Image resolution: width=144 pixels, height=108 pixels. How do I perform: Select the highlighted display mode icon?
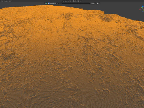click(x=93, y=3)
